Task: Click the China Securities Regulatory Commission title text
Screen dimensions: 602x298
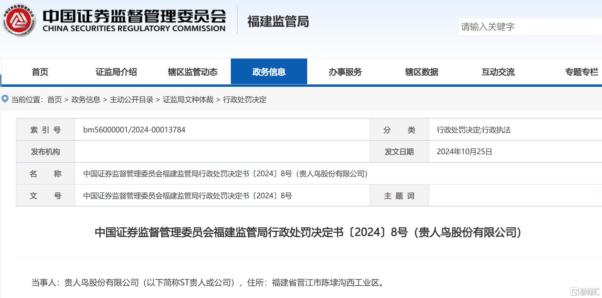Action: click(x=134, y=20)
